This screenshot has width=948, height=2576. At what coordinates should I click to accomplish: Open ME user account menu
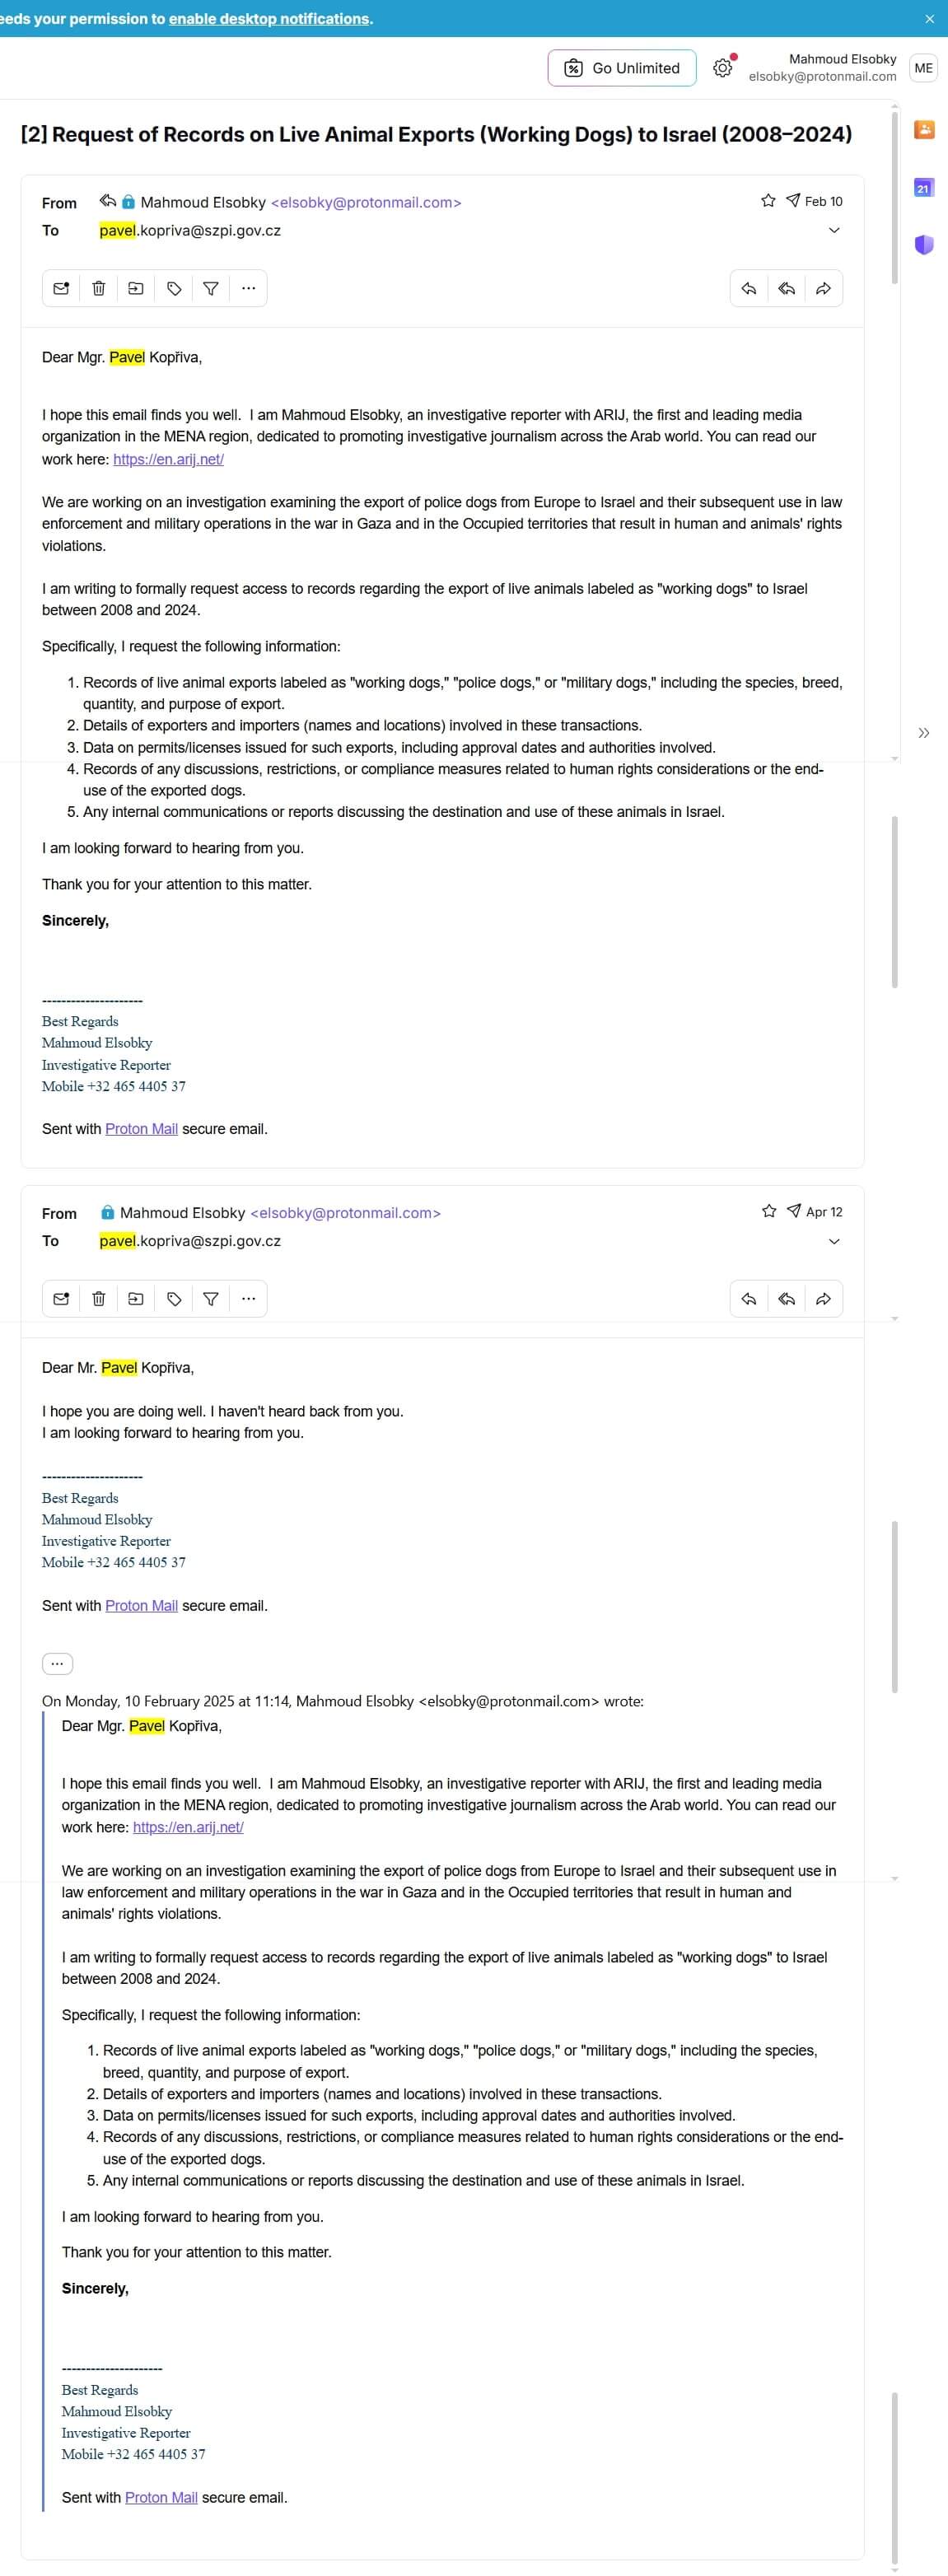(x=923, y=68)
